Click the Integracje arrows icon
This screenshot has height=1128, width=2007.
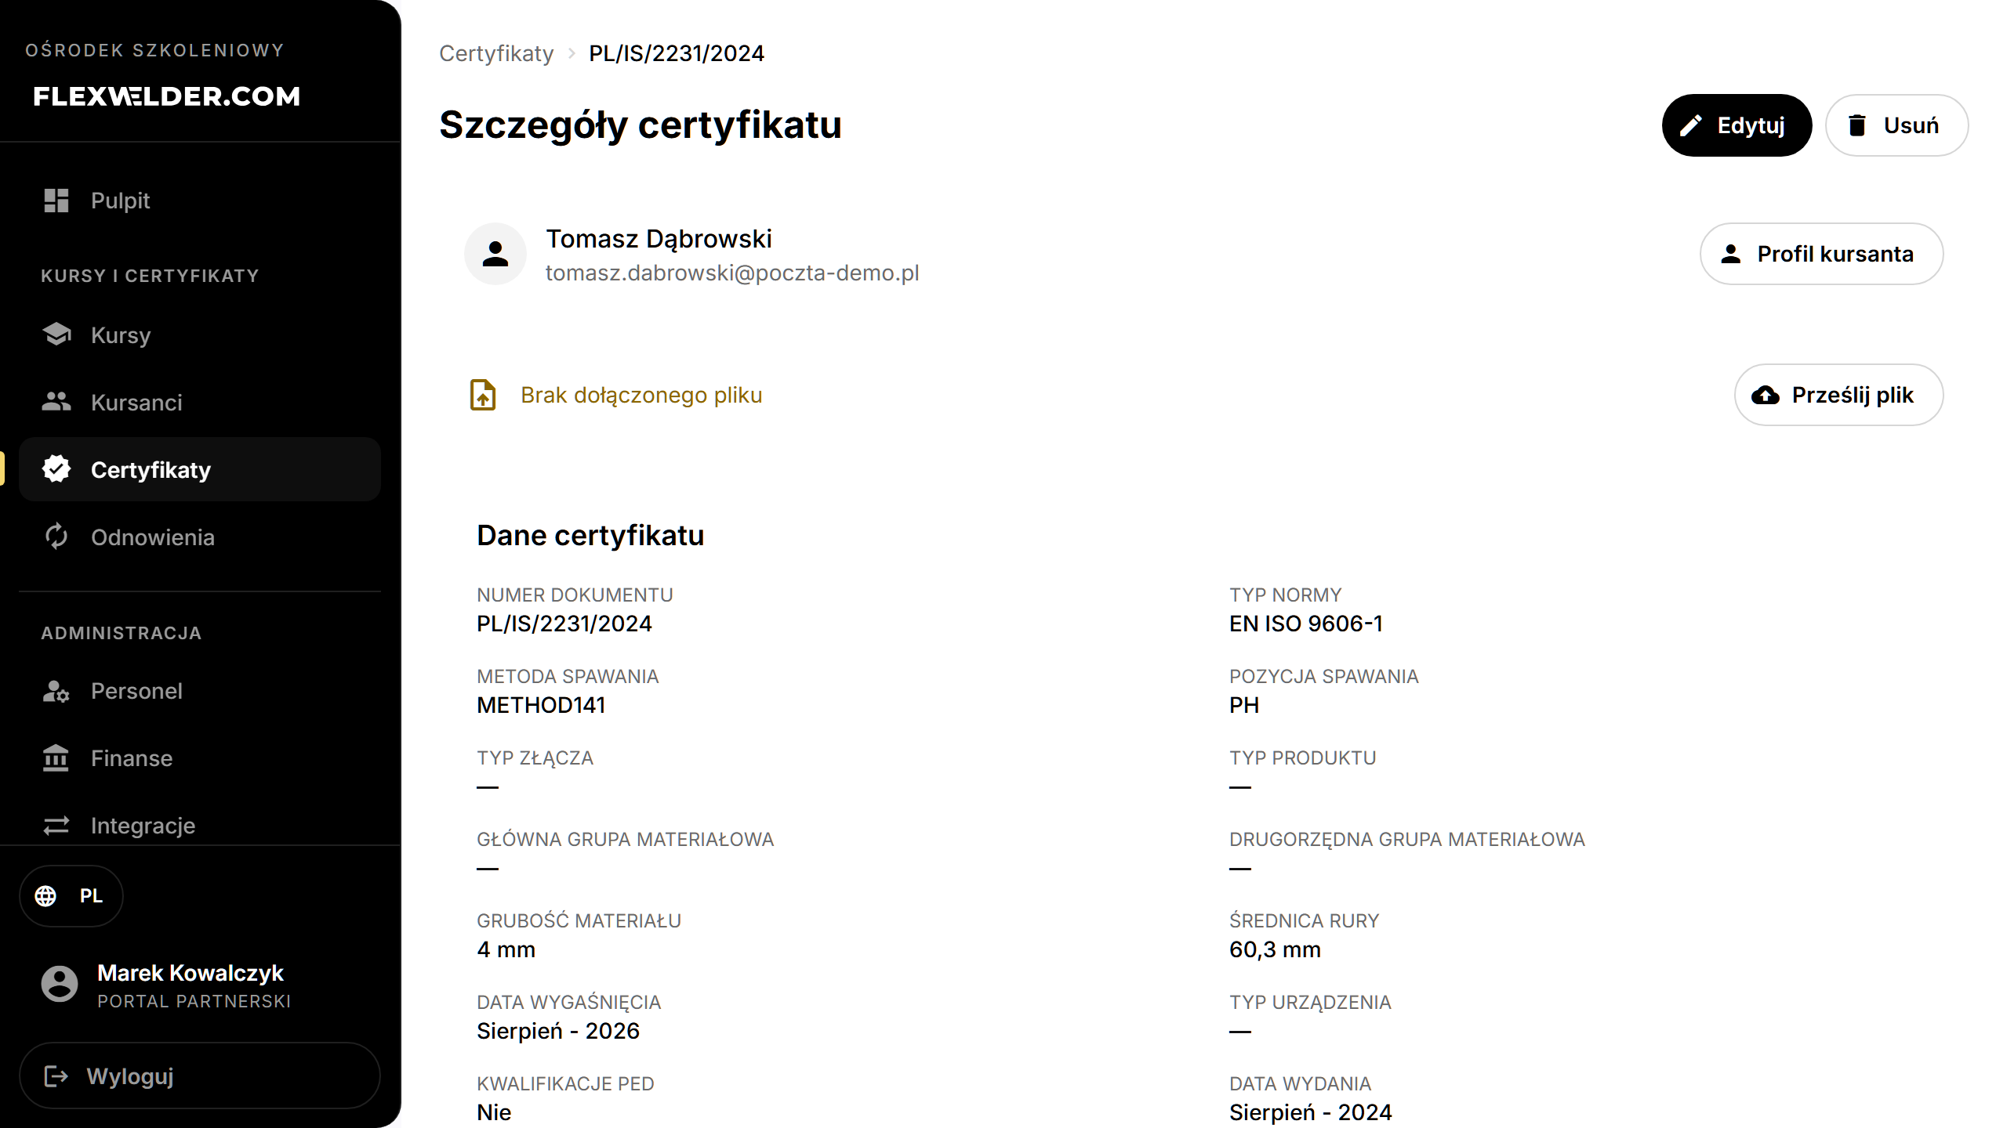[x=56, y=826]
